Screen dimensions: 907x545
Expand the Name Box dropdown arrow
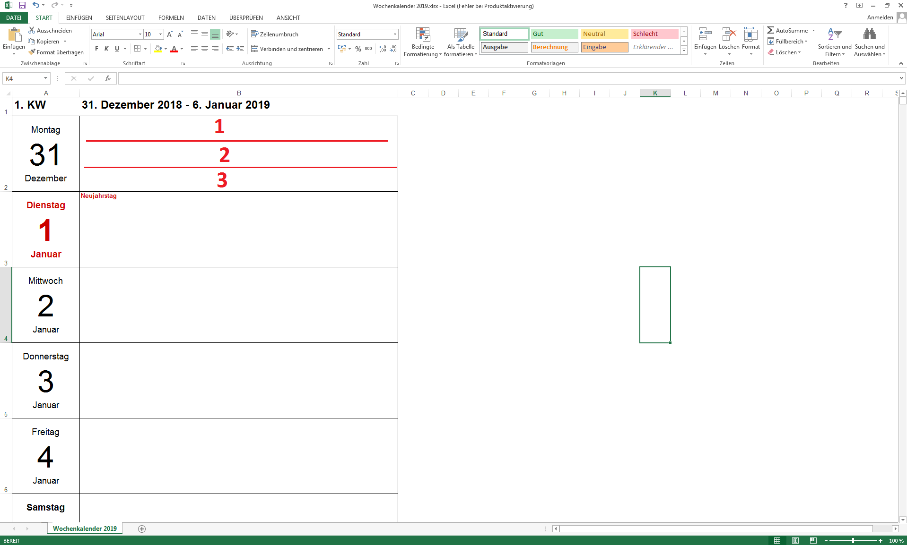[x=45, y=78]
